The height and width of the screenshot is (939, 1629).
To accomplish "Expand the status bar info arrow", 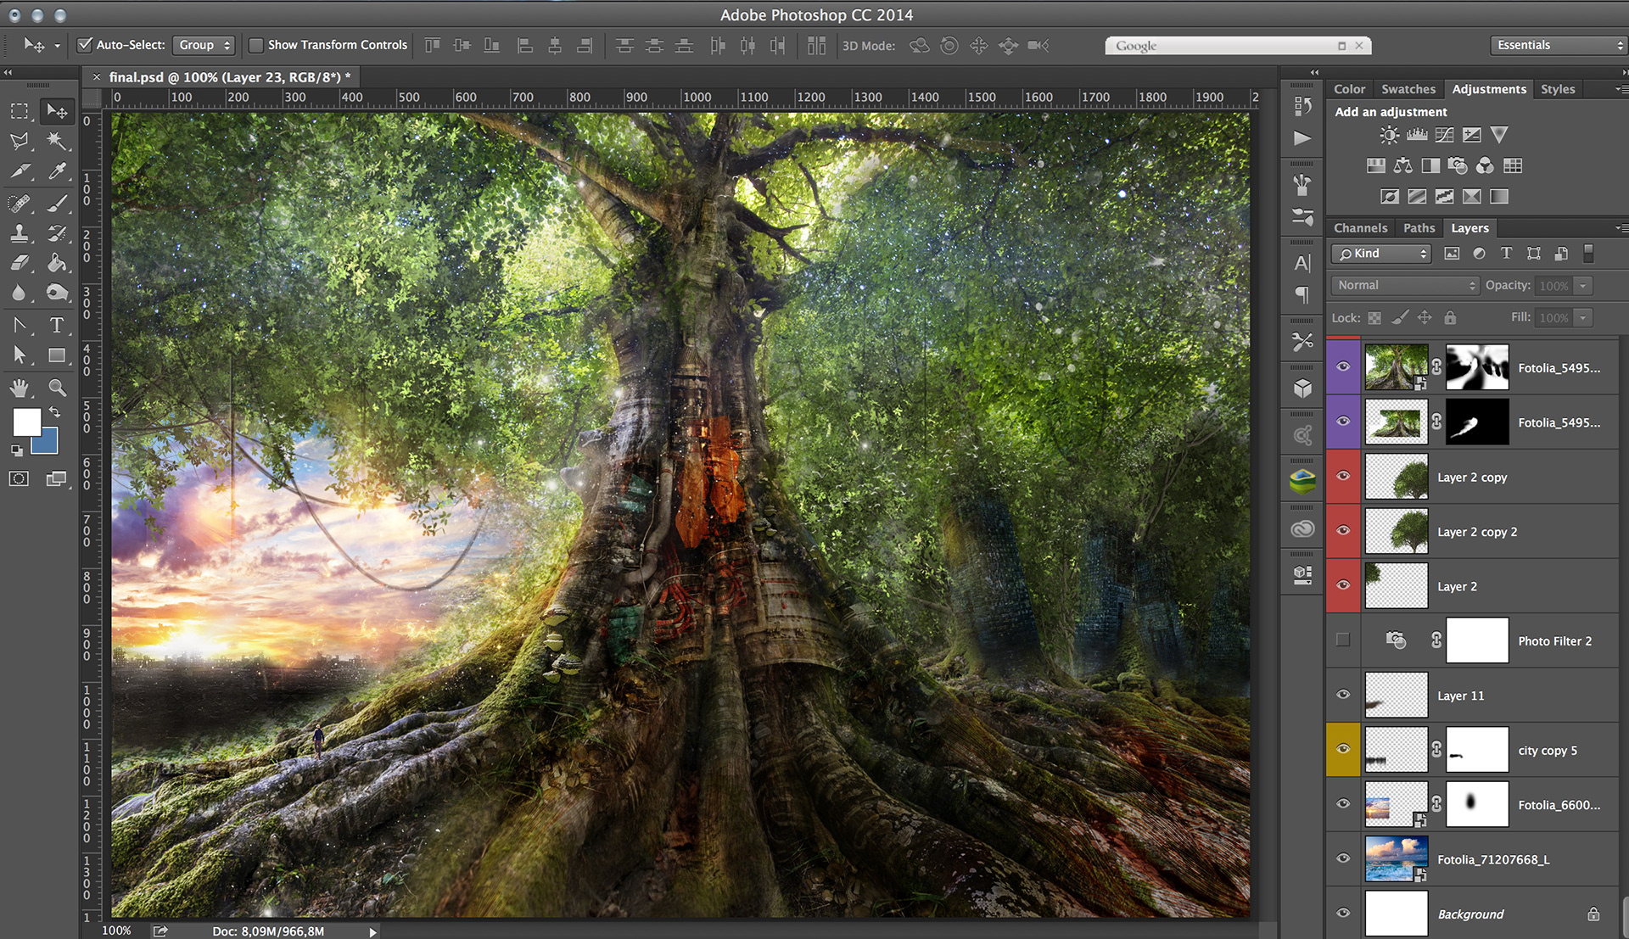I will point(372,931).
